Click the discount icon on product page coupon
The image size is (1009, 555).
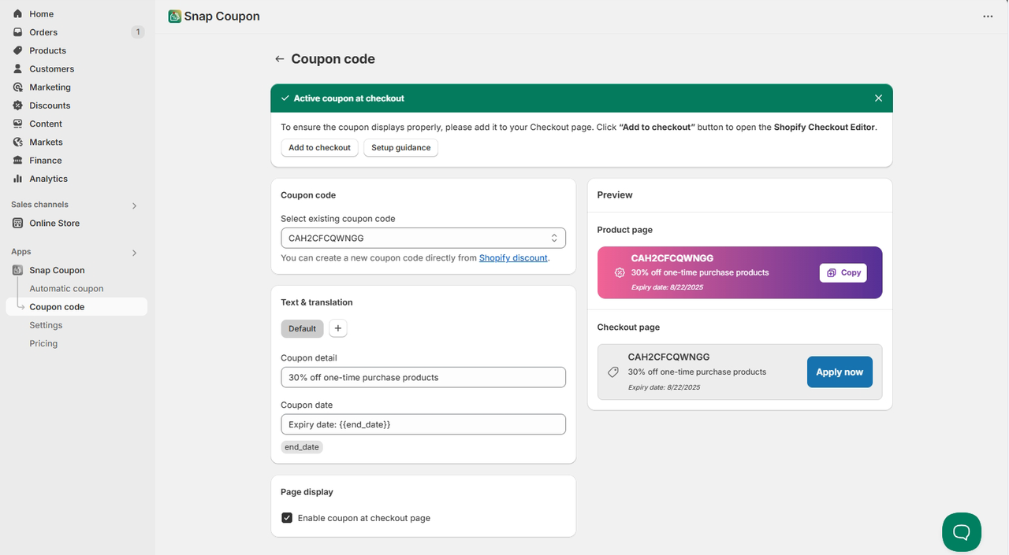620,272
